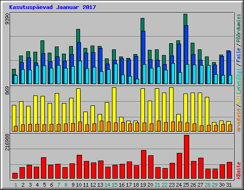Viewport: 244px width, 190px height.
Task: Click the 9390 y-axis value label
Action: (x=7, y=19)
